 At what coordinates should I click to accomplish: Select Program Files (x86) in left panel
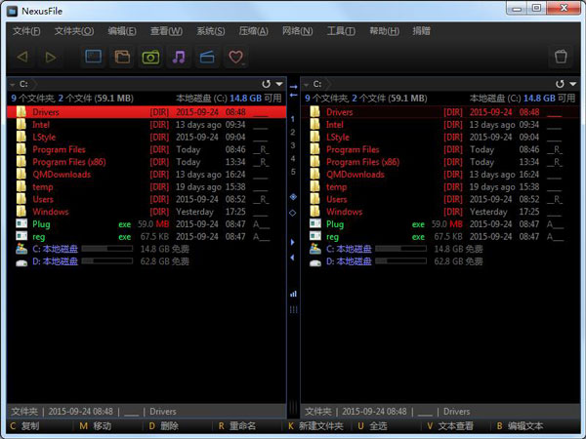(x=146, y=162)
